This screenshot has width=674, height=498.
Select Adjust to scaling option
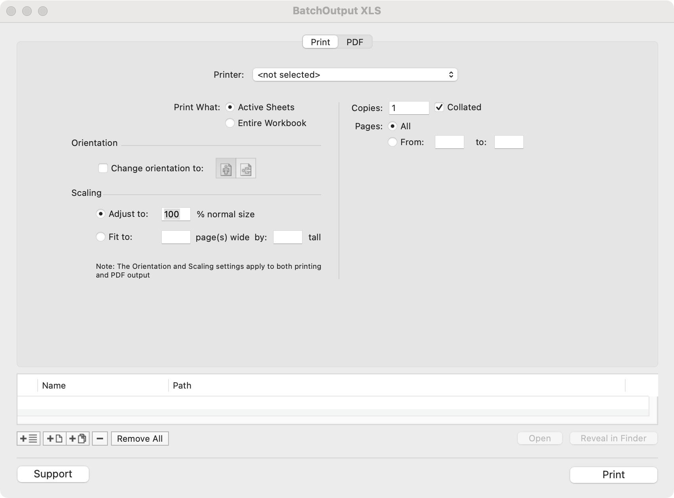tap(101, 214)
